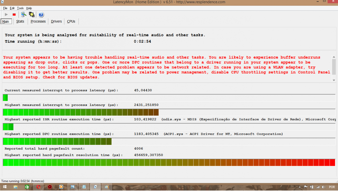Click the warning message scrollbar thumb
The width and height of the screenshot is (338, 191).
(334, 67)
